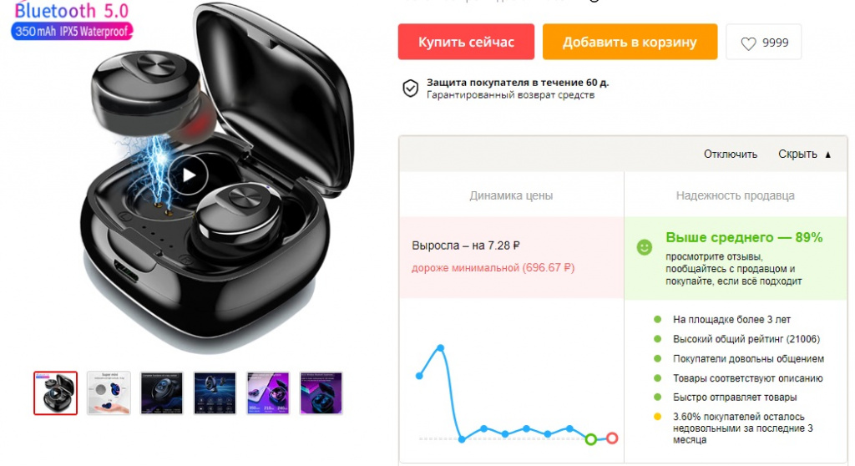Select the fifth purple-toned thumbnail
The image size is (855, 466).
pyautogui.click(x=268, y=393)
